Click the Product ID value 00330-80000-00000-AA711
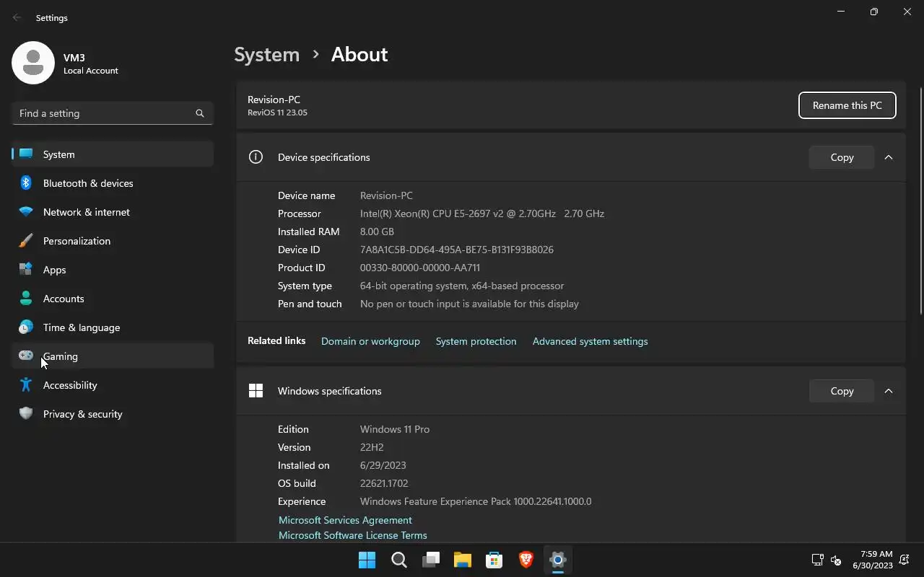The height and width of the screenshot is (577, 924). pos(420,268)
